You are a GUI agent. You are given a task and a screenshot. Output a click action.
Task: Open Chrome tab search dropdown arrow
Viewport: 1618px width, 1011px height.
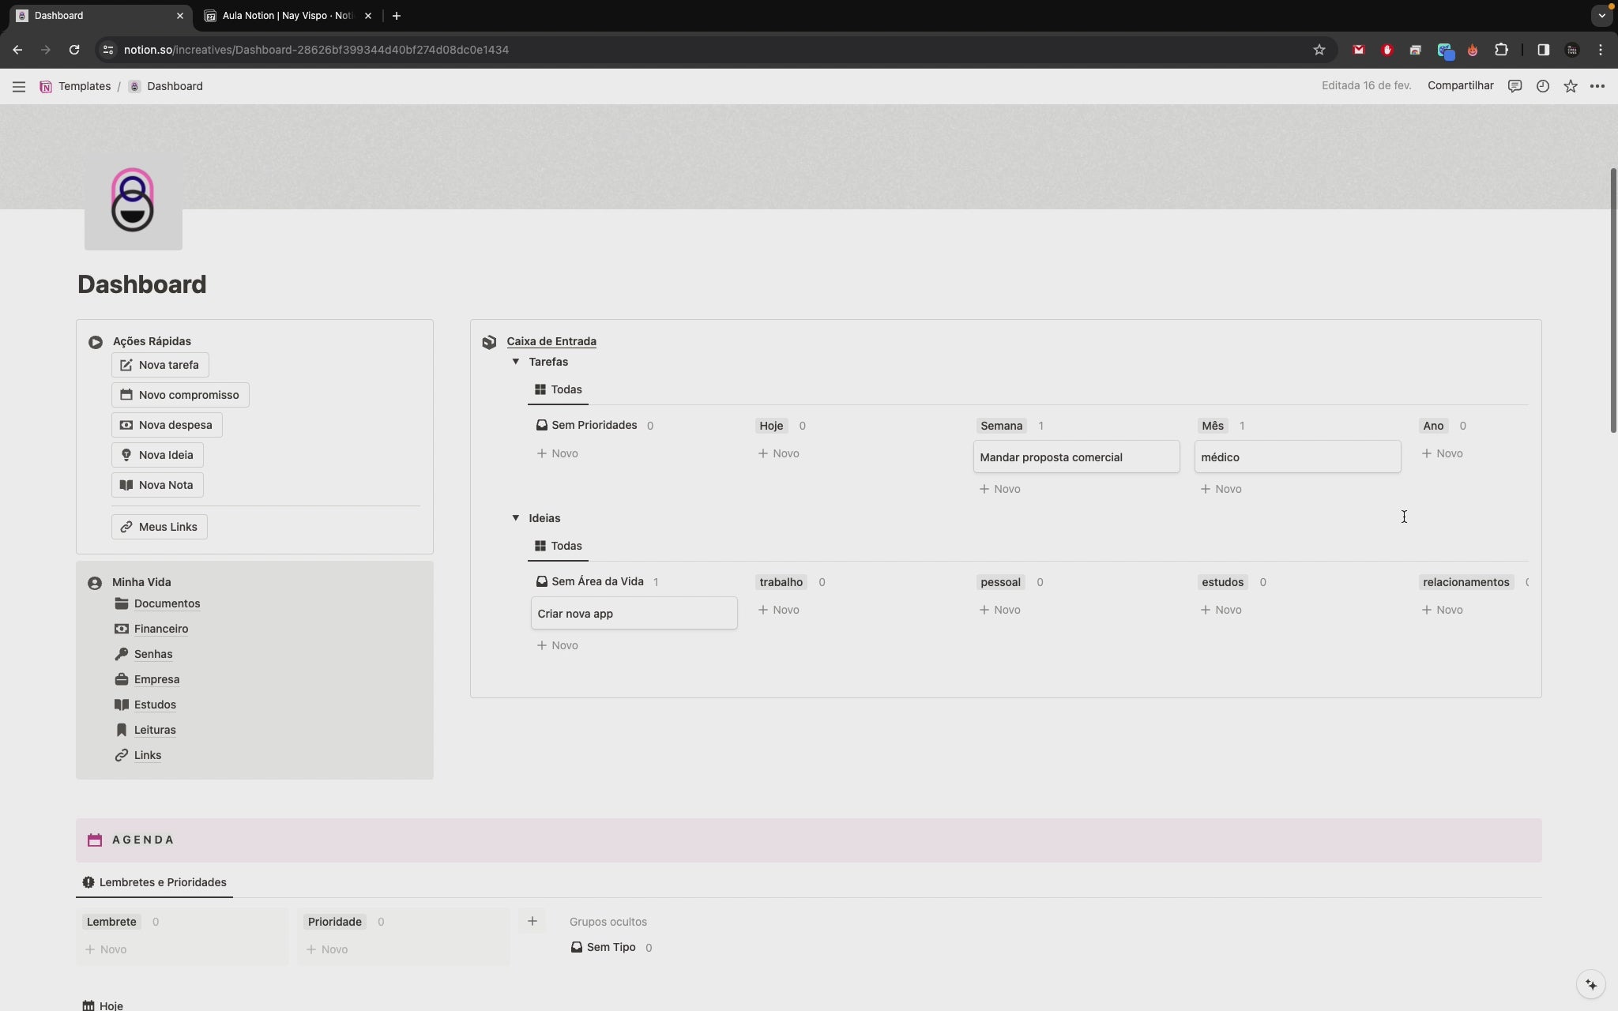[1601, 15]
